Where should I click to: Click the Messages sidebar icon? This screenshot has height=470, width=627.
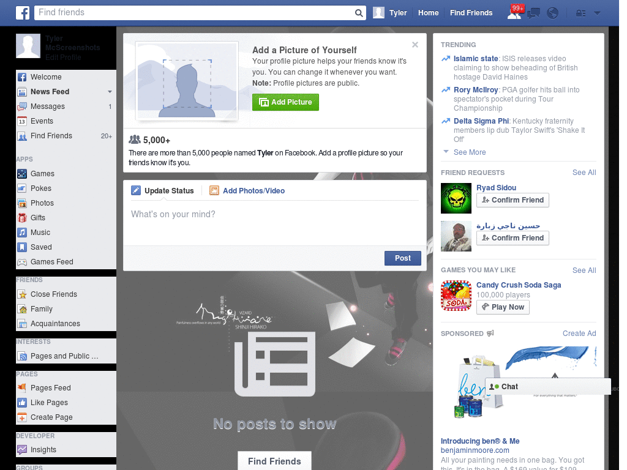click(22, 106)
